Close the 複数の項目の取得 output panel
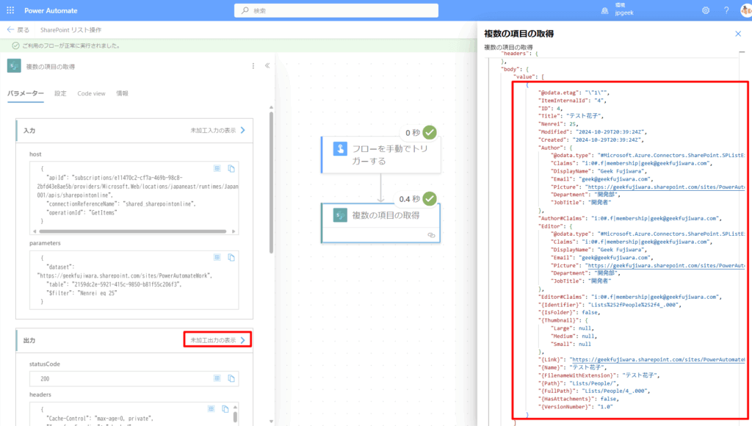 [x=738, y=34]
